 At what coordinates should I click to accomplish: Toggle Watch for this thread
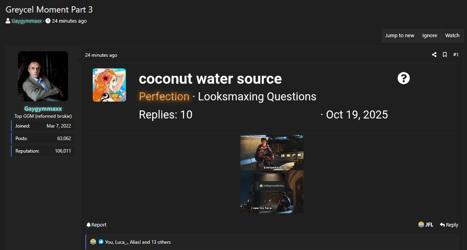pos(452,35)
